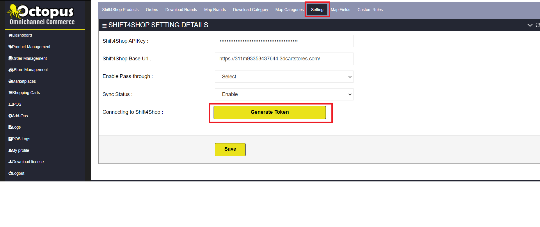Switch to the Download Brands tab
Image resolution: width=540 pixels, height=227 pixels.
tap(181, 10)
